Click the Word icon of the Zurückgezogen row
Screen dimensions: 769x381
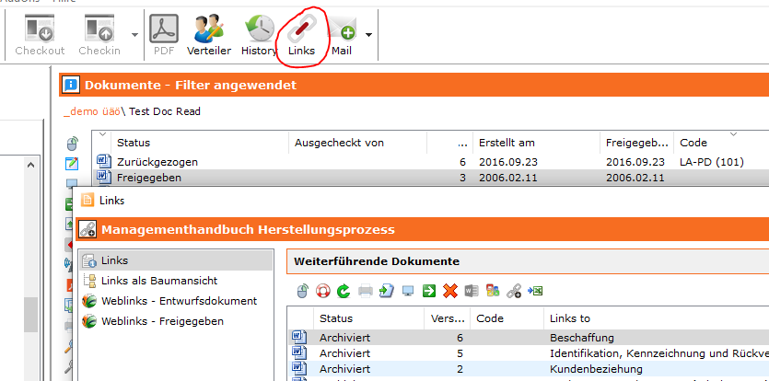[x=103, y=161]
